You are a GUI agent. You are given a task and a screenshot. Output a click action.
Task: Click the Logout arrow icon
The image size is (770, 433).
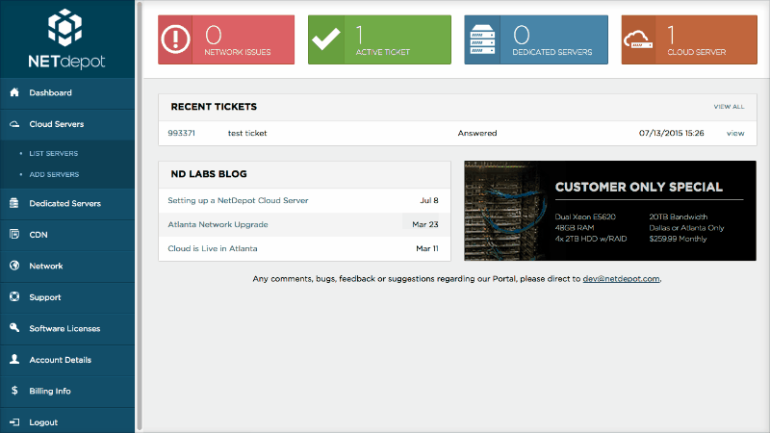tap(14, 422)
